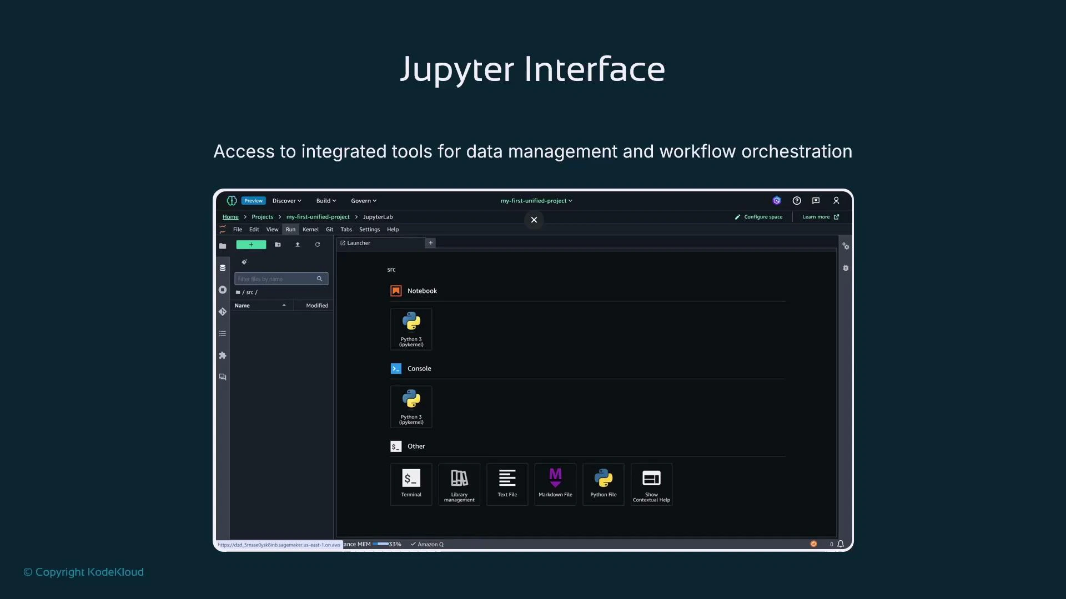The image size is (1066, 599).
Task: Open the Build dropdown
Action: tap(326, 200)
